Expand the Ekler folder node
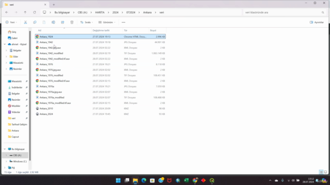The image size is (330, 185). 6,57
